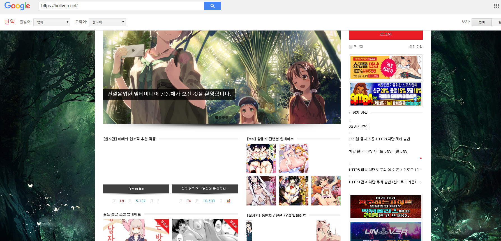The width and height of the screenshot is (501, 241).
Task: Open notice HTTPS 접속 차단시 우회 (아이폰 + 윈도우 10
Action: [385, 170]
